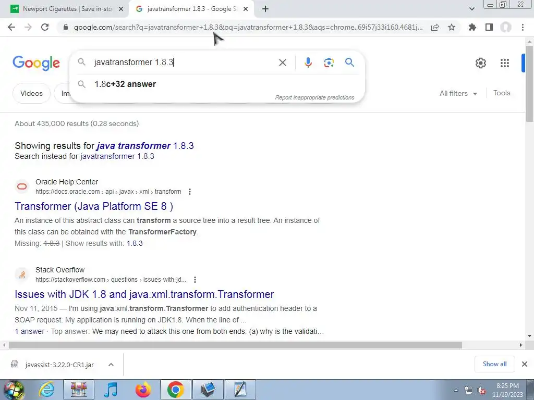Show hidden system tray icons
The width and height of the screenshot is (534, 400).
pos(456,390)
